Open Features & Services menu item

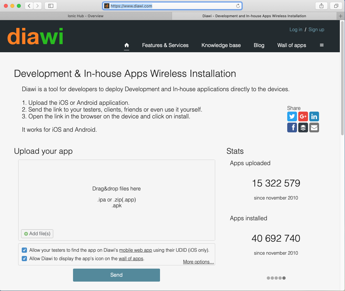coord(165,45)
